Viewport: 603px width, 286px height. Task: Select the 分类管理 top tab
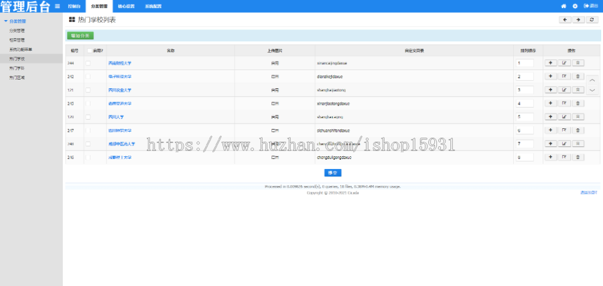click(99, 6)
